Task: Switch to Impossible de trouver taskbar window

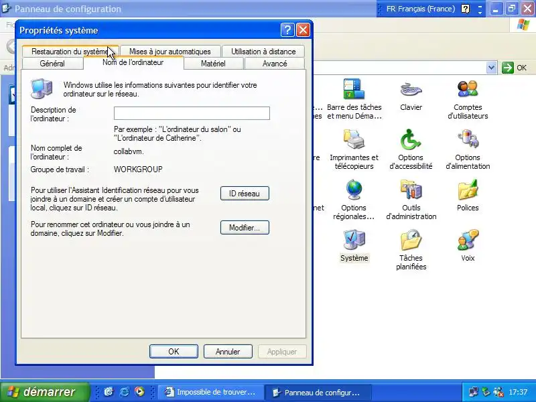Action: [x=211, y=392]
